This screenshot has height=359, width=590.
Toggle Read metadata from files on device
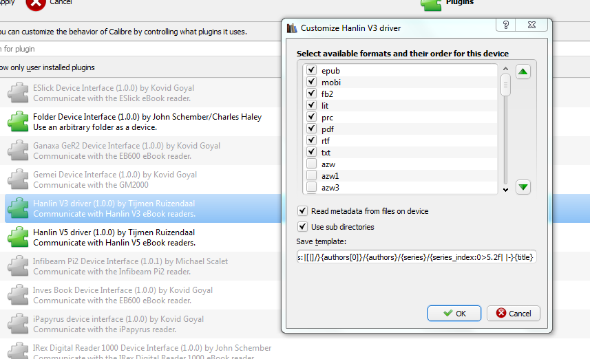(302, 211)
